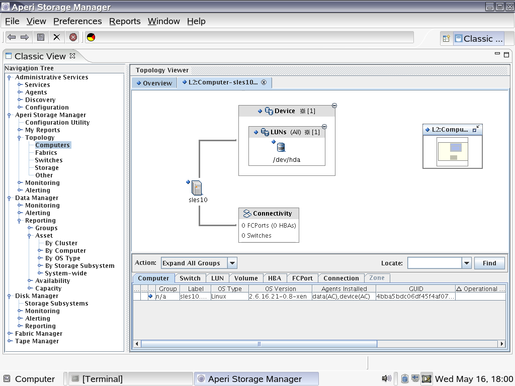Image resolution: width=515 pixels, height=386 pixels.
Task: Switch to the Overview topology tab
Action: point(154,83)
